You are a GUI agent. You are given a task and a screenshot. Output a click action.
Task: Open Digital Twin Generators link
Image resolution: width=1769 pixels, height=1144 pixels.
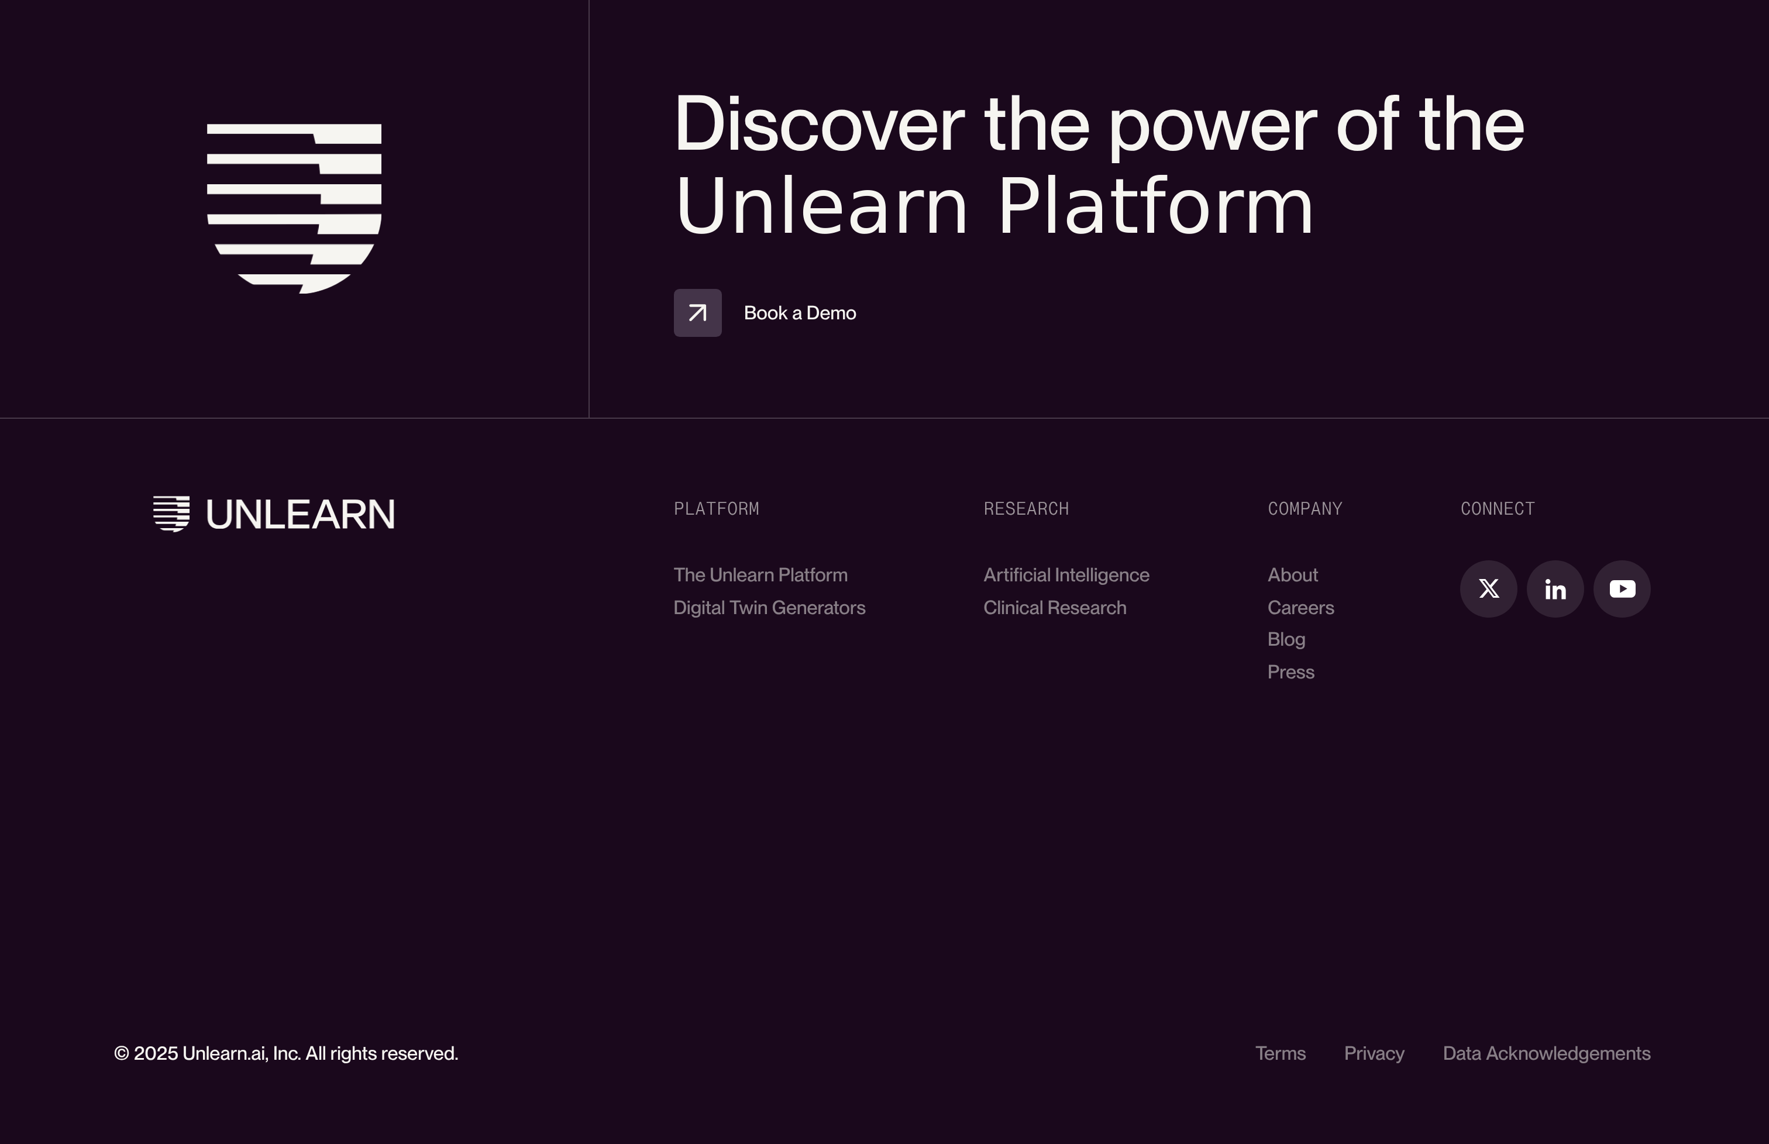click(x=769, y=608)
